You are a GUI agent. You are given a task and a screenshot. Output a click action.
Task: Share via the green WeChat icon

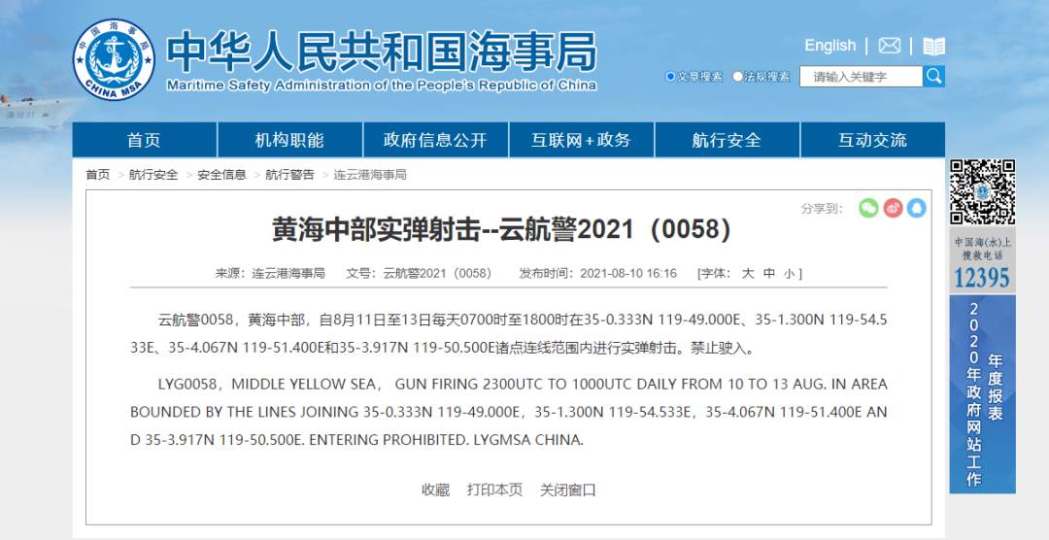point(868,208)
